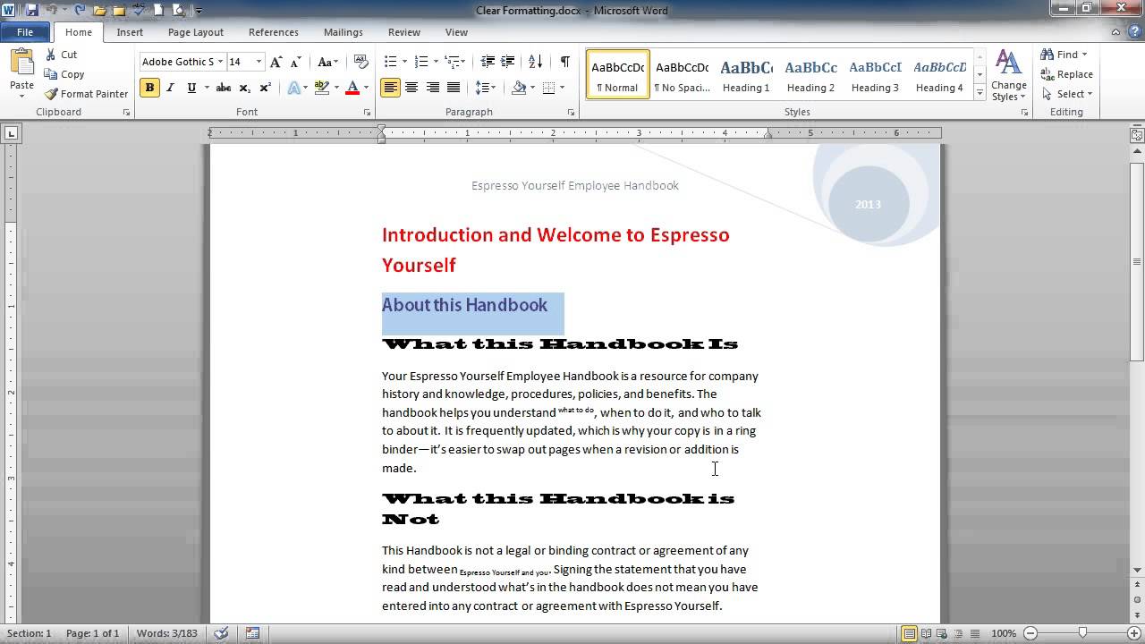
Task: Expand the Styles gallery More button
Action: [980, 93]
